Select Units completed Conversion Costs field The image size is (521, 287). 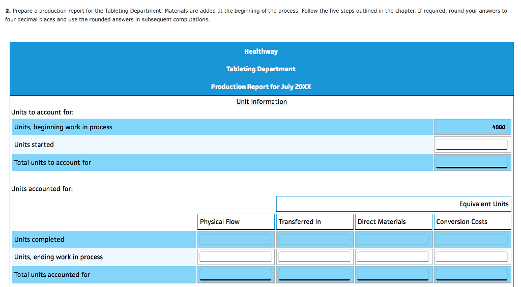pos(472,240)
